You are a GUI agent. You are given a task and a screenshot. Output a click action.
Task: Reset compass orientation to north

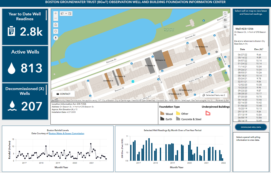coord(56,38)
